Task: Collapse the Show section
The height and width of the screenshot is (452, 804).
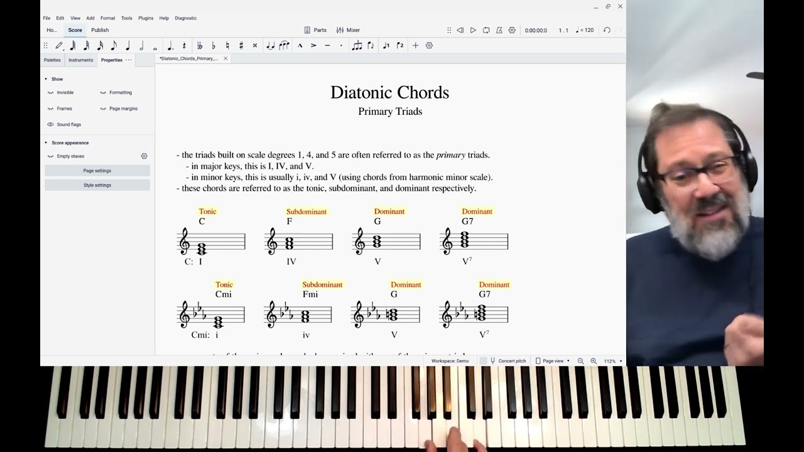Action: (x=46, y=79)
